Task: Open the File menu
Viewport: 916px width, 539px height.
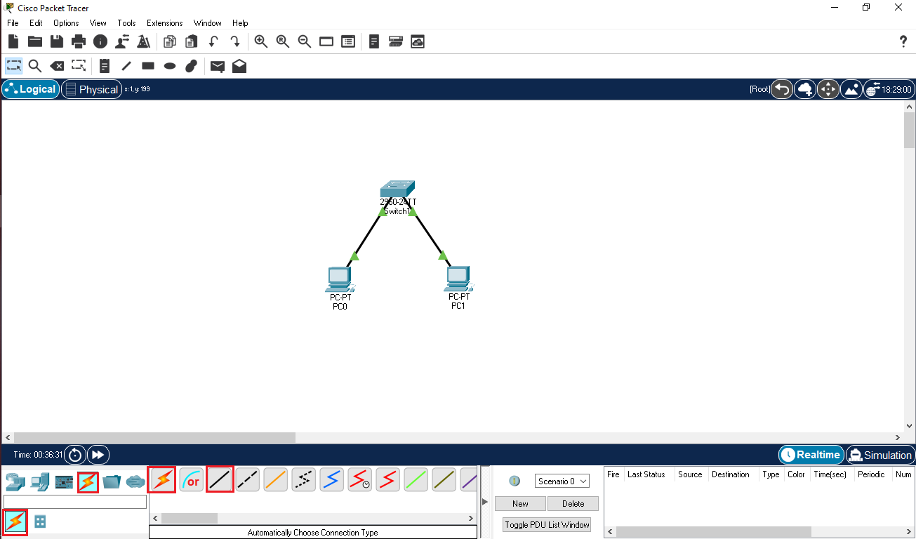Action: [x=13, y=23]
